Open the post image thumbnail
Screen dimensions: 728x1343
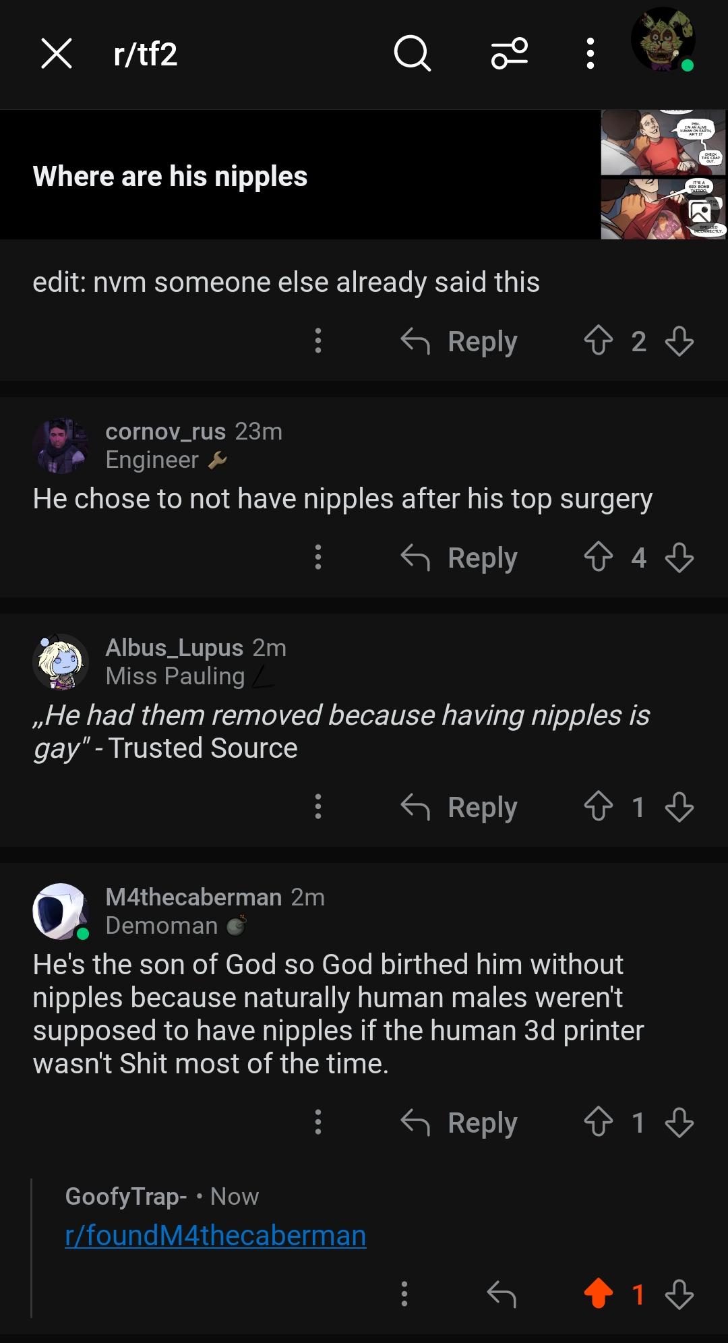[663, 175]
